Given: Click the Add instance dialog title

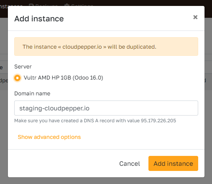Looking at the screenshot, I should click(x=39, y=19).
